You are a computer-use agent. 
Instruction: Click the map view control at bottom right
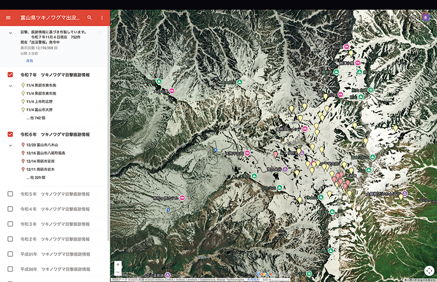tap(429, 270)
